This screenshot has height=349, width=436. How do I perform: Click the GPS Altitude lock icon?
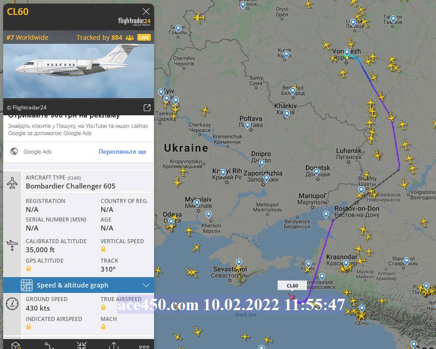pyautogui.click(x=28, y=269)
